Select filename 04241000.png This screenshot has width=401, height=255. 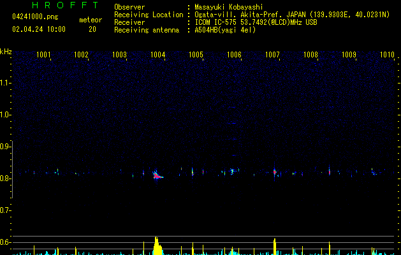35,17
